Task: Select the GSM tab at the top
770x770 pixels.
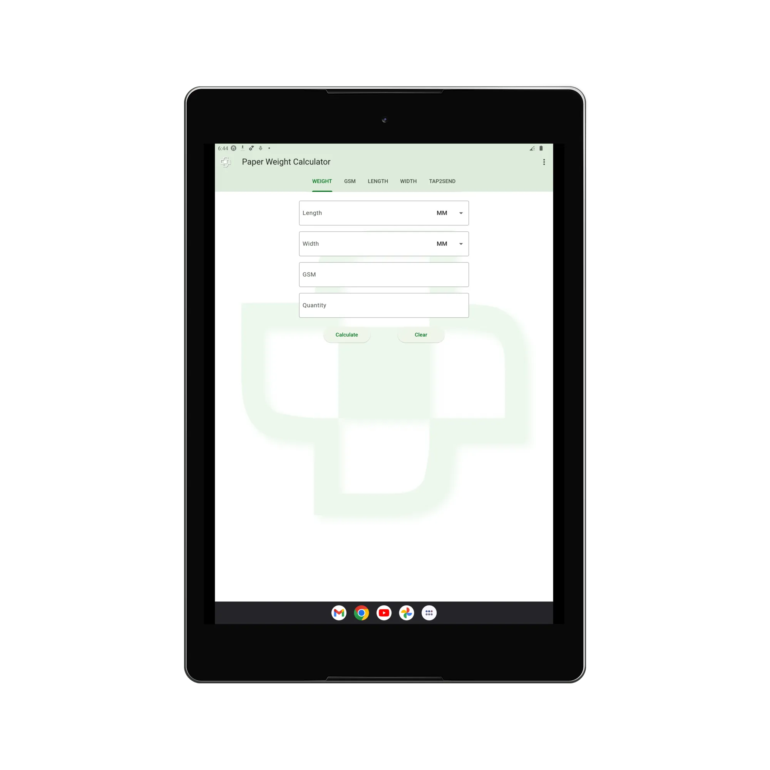Action: 350,181
